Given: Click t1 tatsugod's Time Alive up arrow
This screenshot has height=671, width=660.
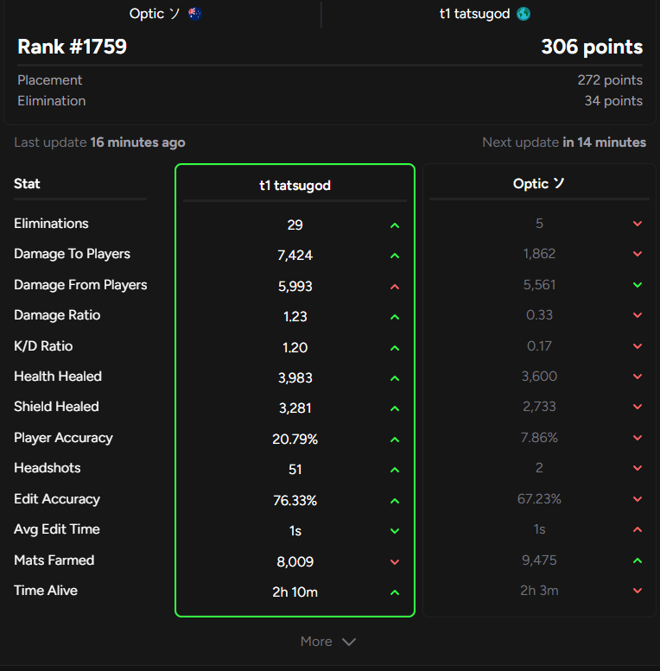Looking at the screenshot, I should pos(395,592).
